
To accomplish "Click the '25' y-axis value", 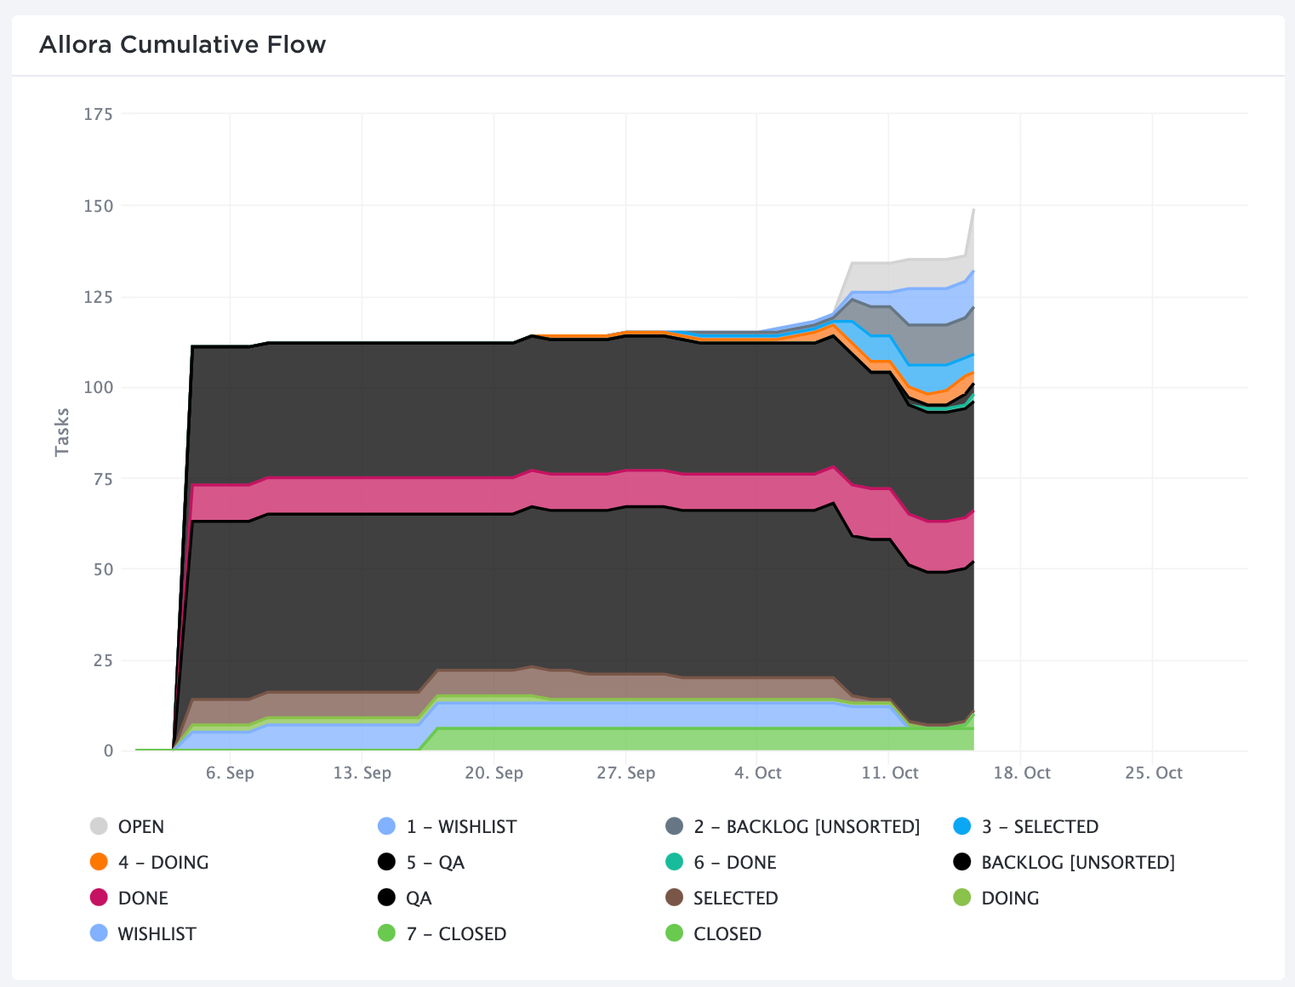I will [x=103, y=660].
